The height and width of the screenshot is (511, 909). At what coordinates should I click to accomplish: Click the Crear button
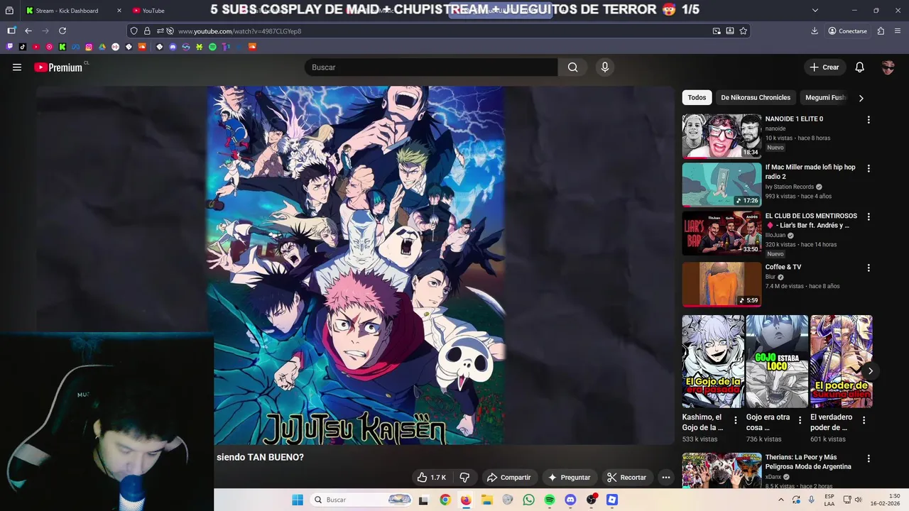(824, 67)
